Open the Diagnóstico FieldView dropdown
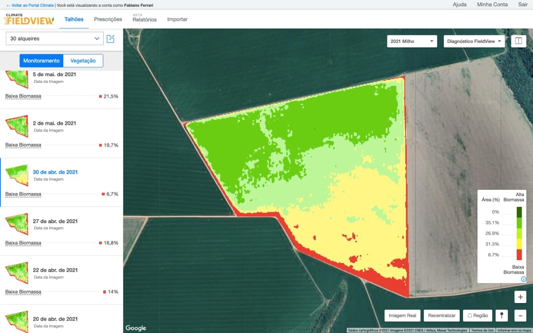Viewport: 533px width, 333px height. (474, 41)
